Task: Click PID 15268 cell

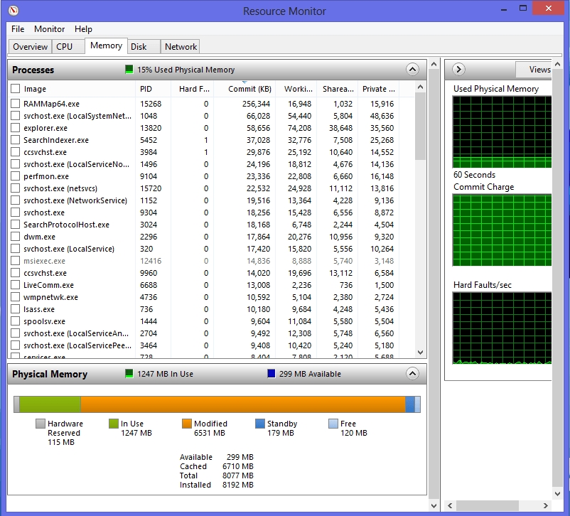Action: pyautogui.click(x=151, y=104)
